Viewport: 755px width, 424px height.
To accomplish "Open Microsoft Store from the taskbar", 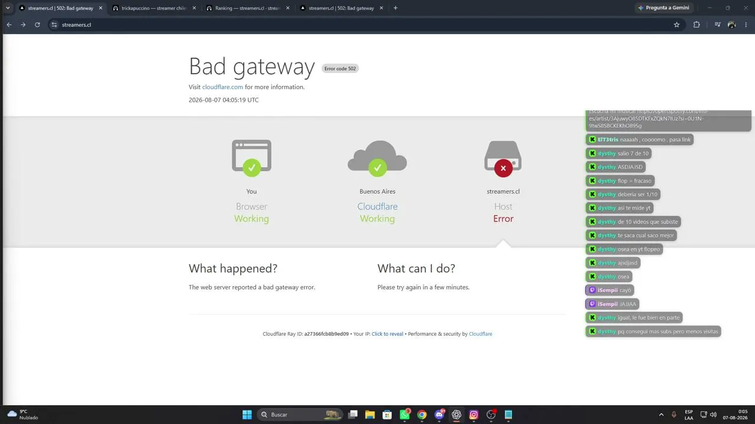I will [387, 415].
